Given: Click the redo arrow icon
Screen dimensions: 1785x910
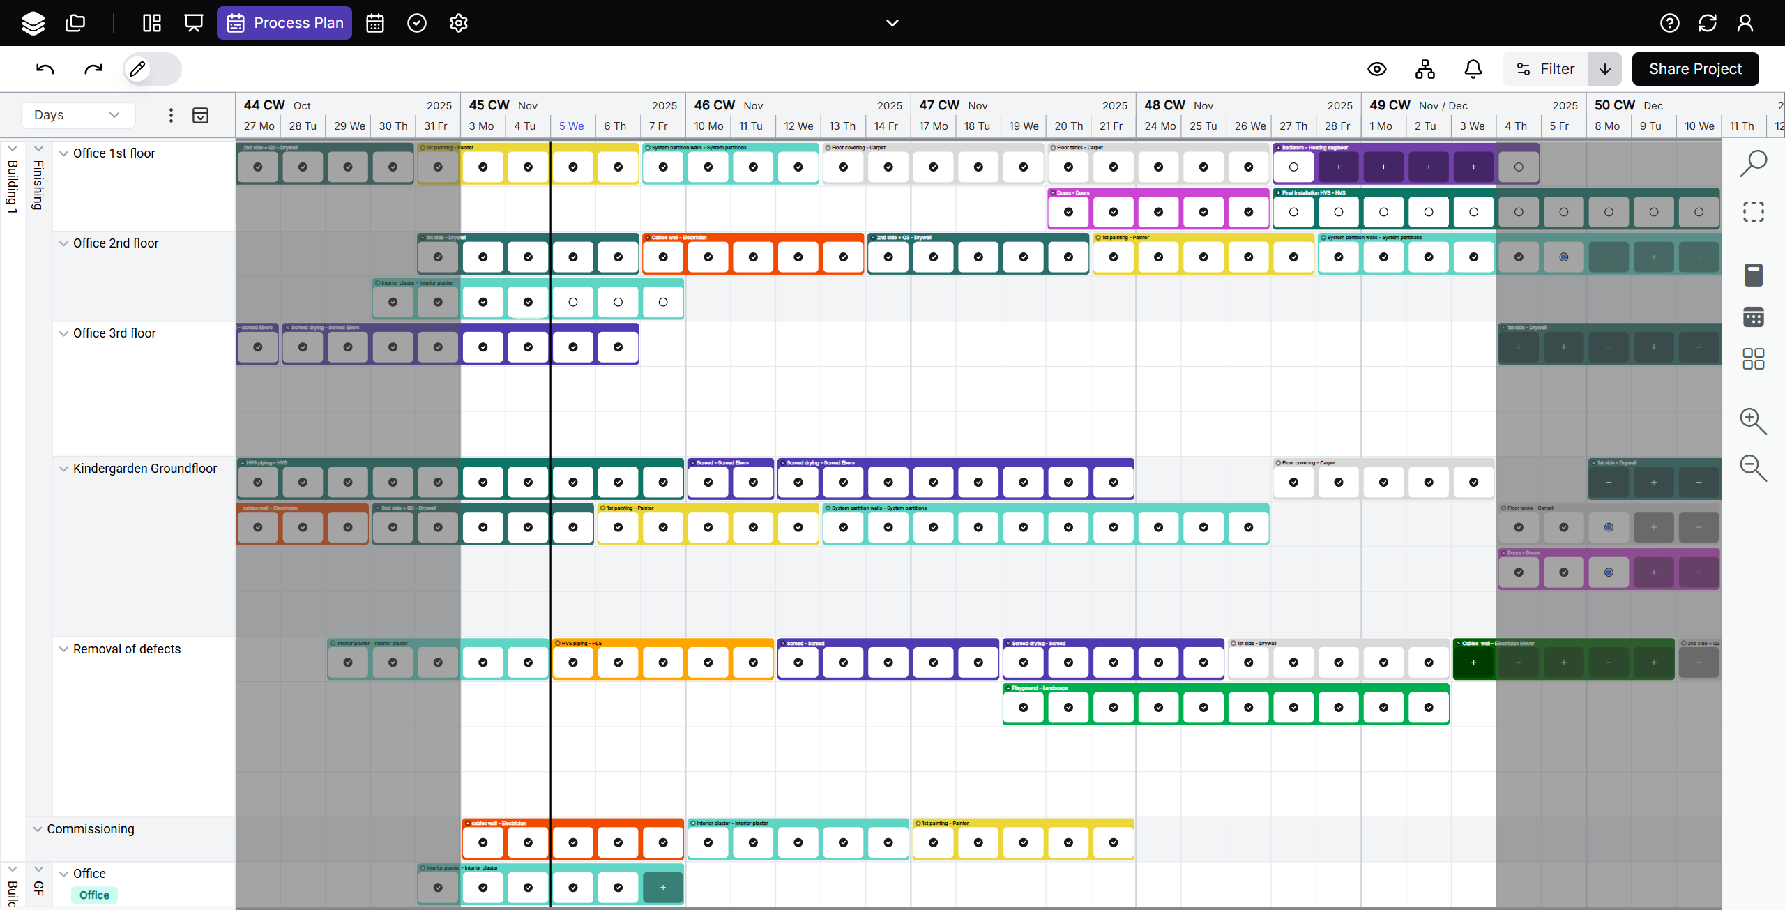Looking at the screenshot, I should pyautogui.click(x=93, y=68).
